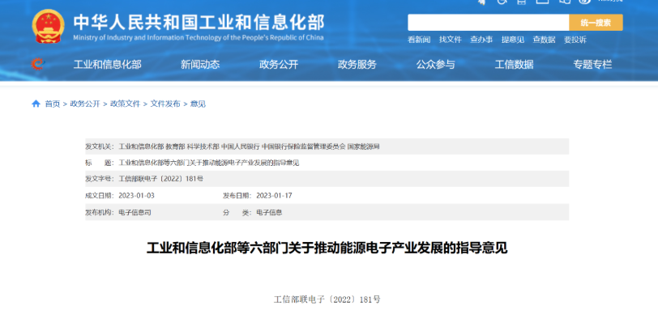Screen dimensions: 658x314
Task: Click the issuing agencies list starting 工业和信息化部 教育部
Action: click(250, 146)
